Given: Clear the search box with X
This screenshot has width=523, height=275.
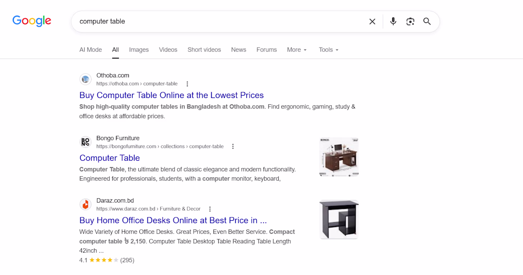Looking at the screenshot, I should click(372, 21).
